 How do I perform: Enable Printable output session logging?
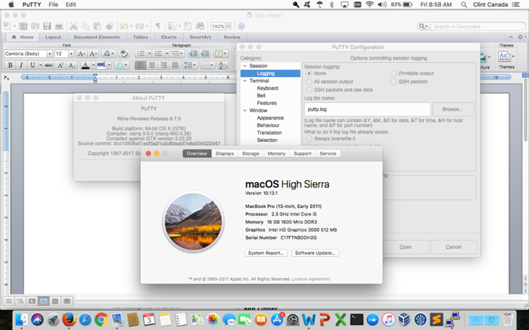pos(394,73)
